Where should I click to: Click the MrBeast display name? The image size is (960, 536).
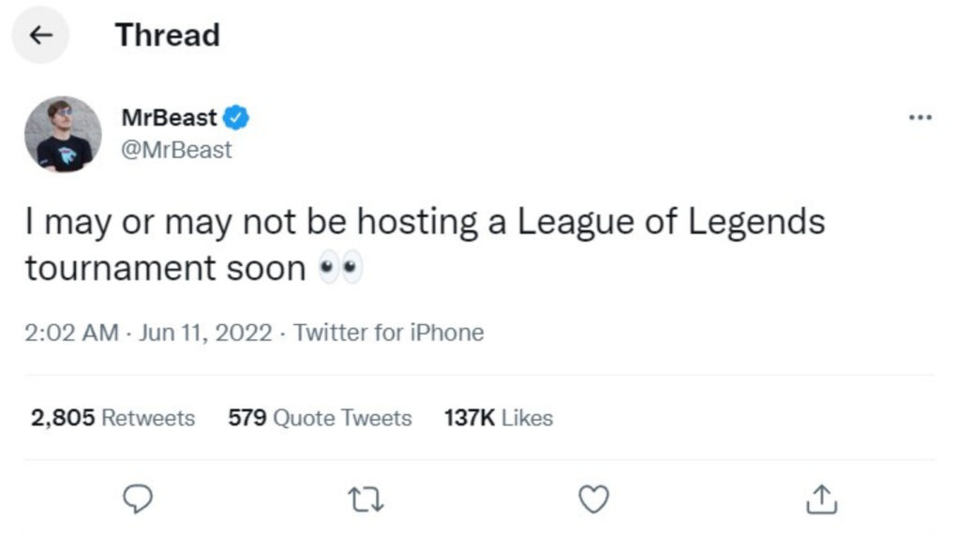click(x=169, y=117)
